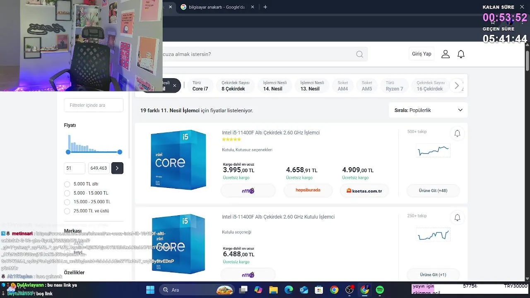Filter by Türü Core i7 chip

[200, 86]
